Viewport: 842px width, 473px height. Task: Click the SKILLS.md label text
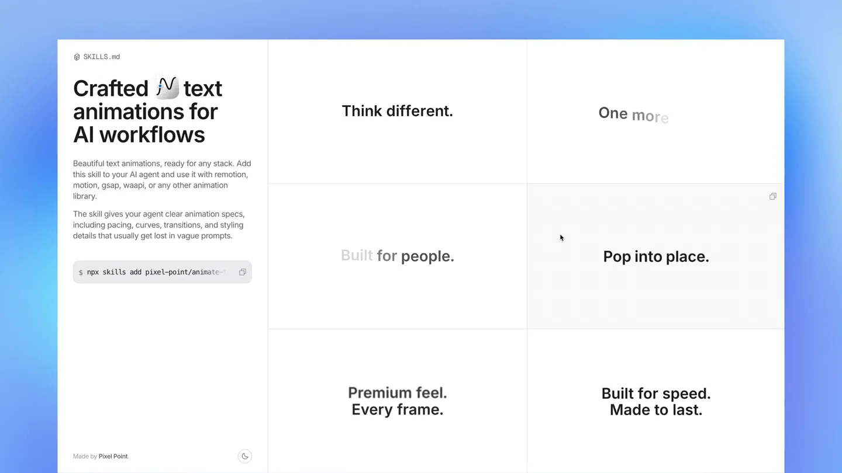(102, 57)
